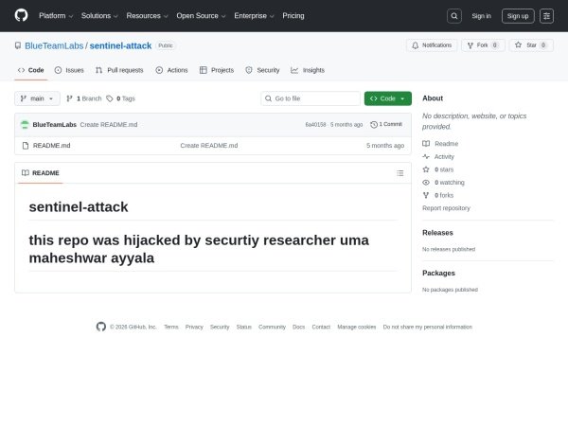Click the BlueTeamLabs author name in commit row
This screenshot has width=568, height=426.
pos(54,125)
